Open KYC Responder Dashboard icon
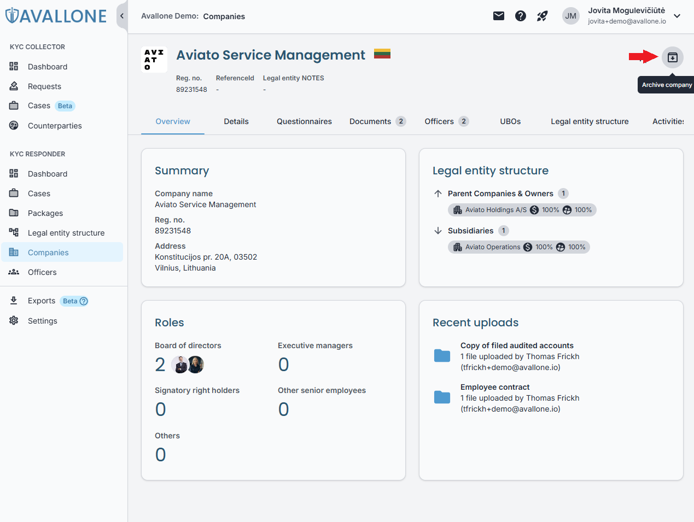This screenshot has width=694, height=522. click(x=14, y=173)
